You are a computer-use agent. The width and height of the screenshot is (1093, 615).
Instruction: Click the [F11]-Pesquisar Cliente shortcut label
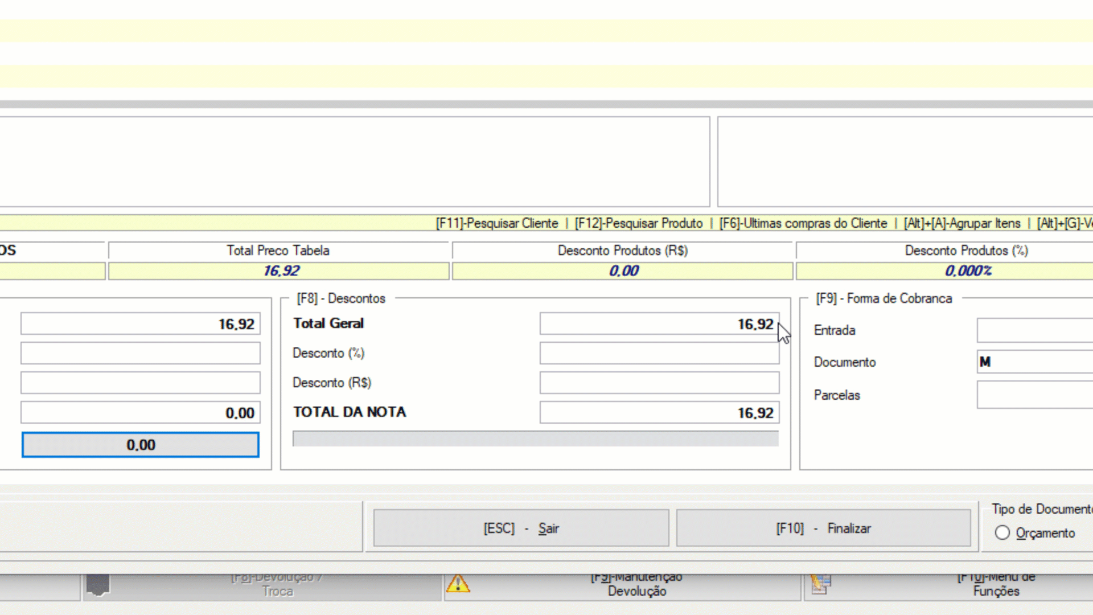497,223
